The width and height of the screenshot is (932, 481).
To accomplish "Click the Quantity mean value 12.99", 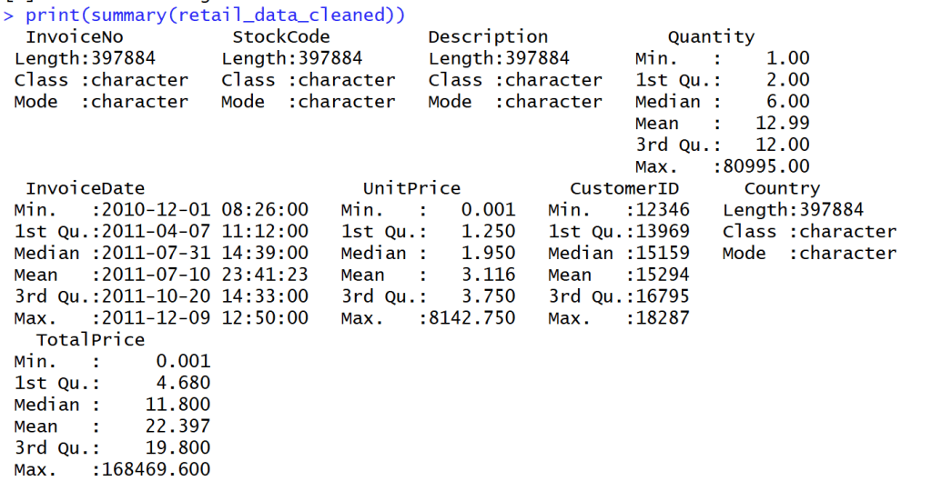I will coord(783,124).
